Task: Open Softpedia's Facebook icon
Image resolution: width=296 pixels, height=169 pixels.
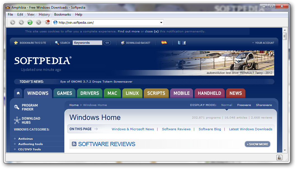Action: coord(184,43)
